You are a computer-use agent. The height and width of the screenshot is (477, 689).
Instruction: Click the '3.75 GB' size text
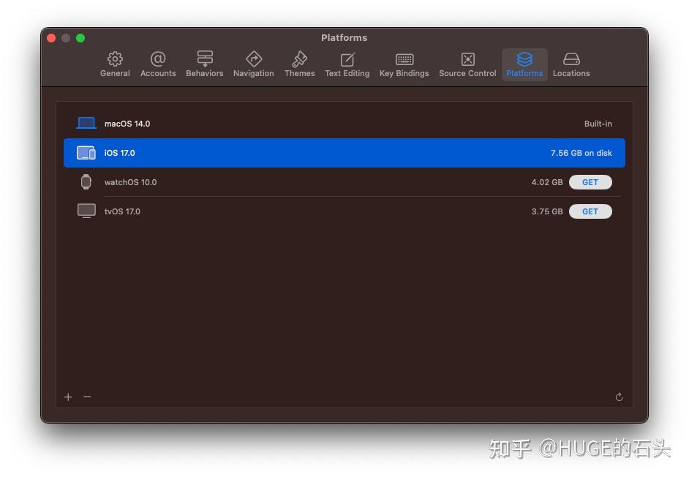tap(546, 211)
